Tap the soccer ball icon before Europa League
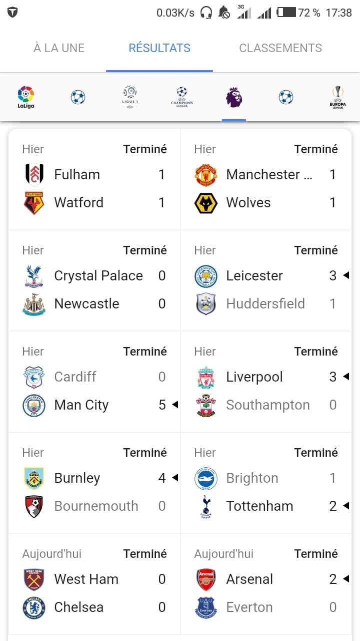The height and width of the screenshot is (641, 360). click(286, 97)
